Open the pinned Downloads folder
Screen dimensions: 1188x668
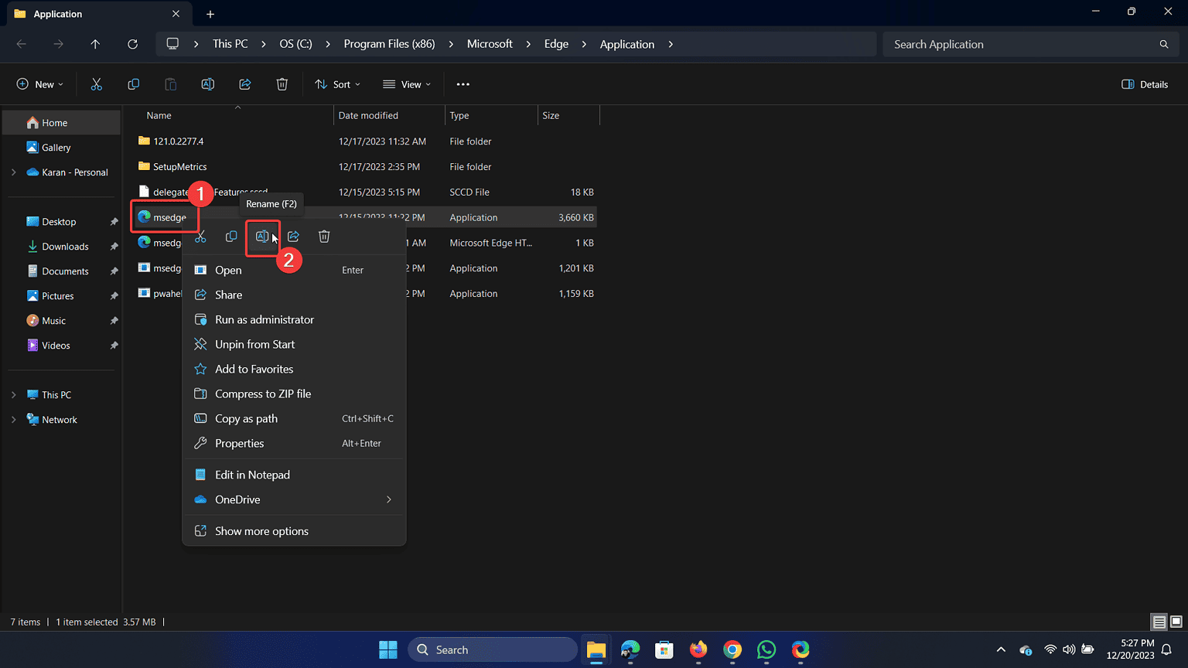click(x=62, y=247)
